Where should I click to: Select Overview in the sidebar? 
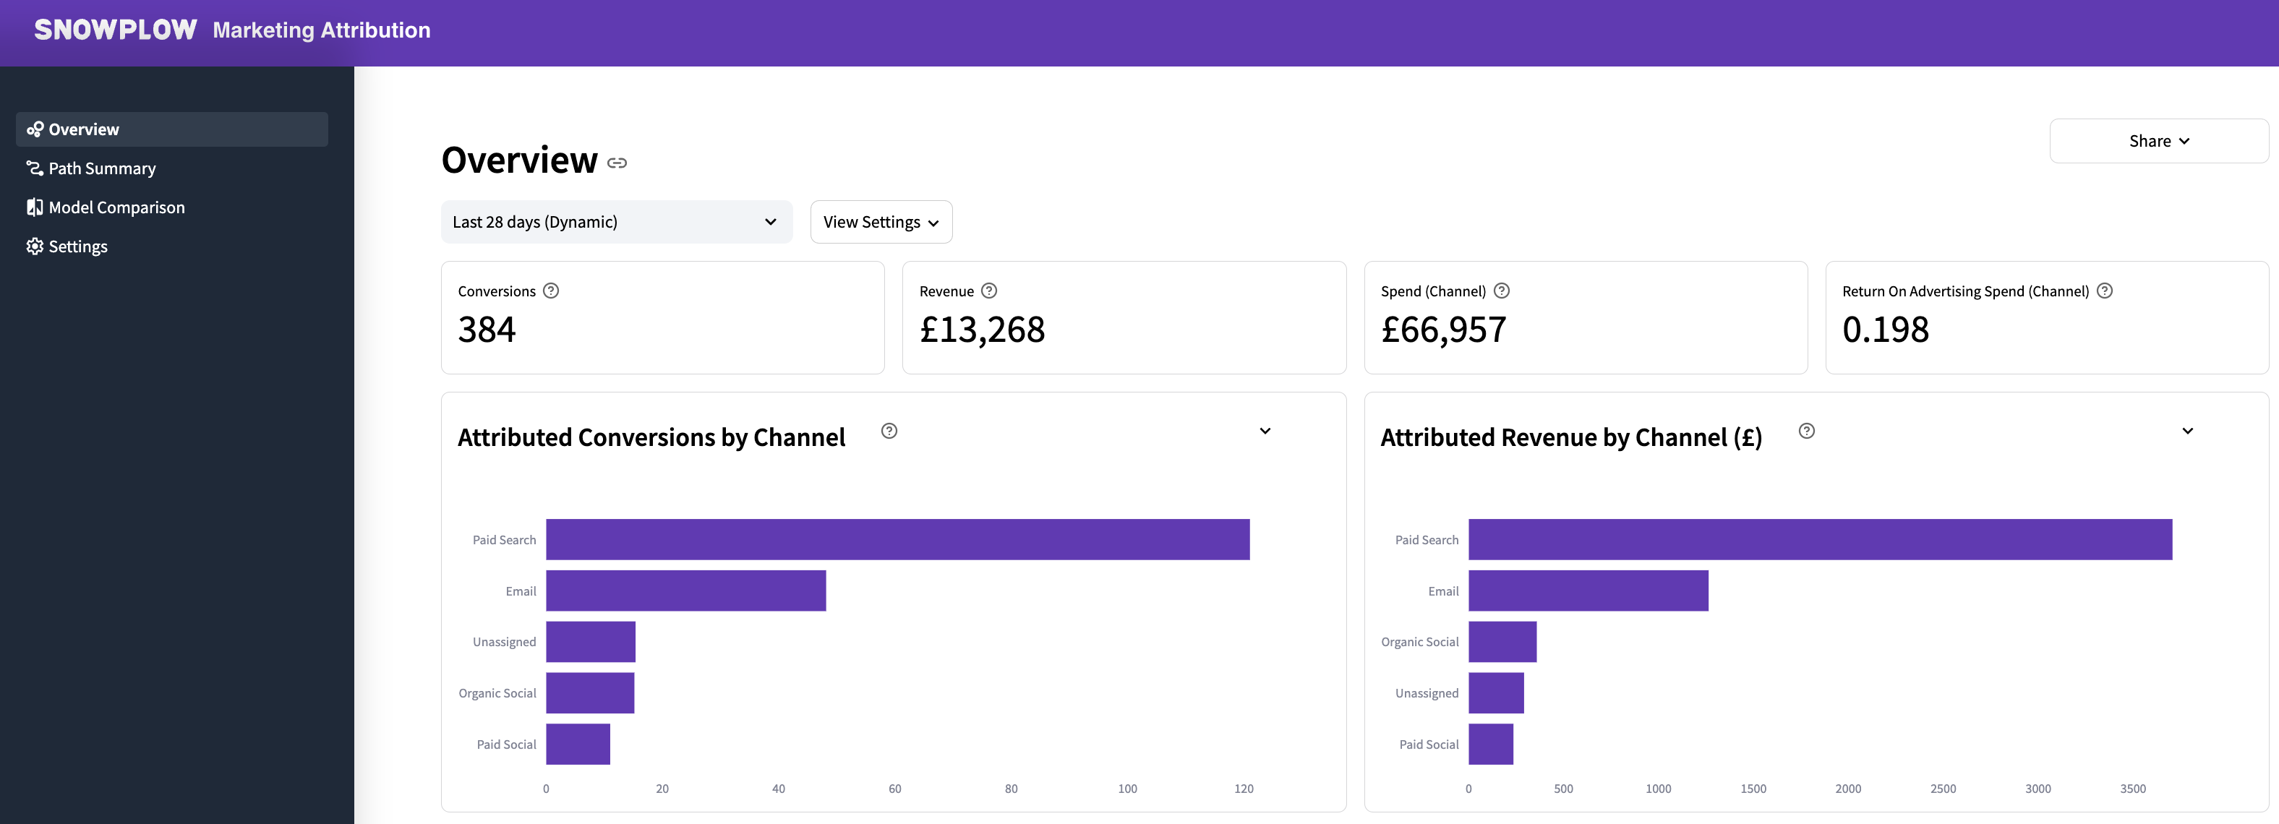pos(83,129)
